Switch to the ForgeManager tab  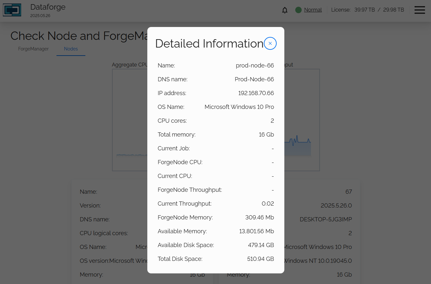tap(33, 49)
